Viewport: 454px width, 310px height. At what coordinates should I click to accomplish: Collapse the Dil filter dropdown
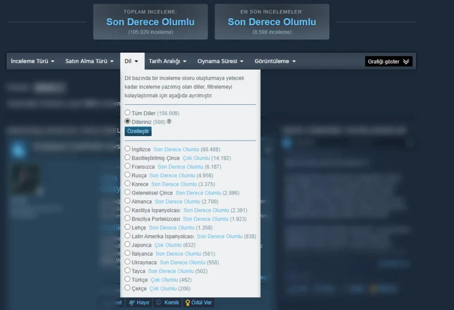click(x=132, y=61)
